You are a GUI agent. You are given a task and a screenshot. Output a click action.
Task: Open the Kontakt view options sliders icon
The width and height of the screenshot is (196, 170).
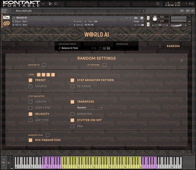[x=158, y=4]
